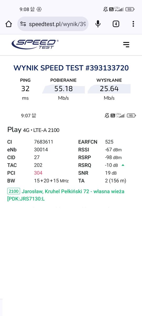Screen dimensions: 142x316
Task: Click the green RSRQ up arrow
Action: point(123,165)
